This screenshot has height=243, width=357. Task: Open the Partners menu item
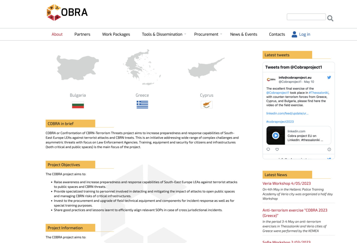click(82, 34)
